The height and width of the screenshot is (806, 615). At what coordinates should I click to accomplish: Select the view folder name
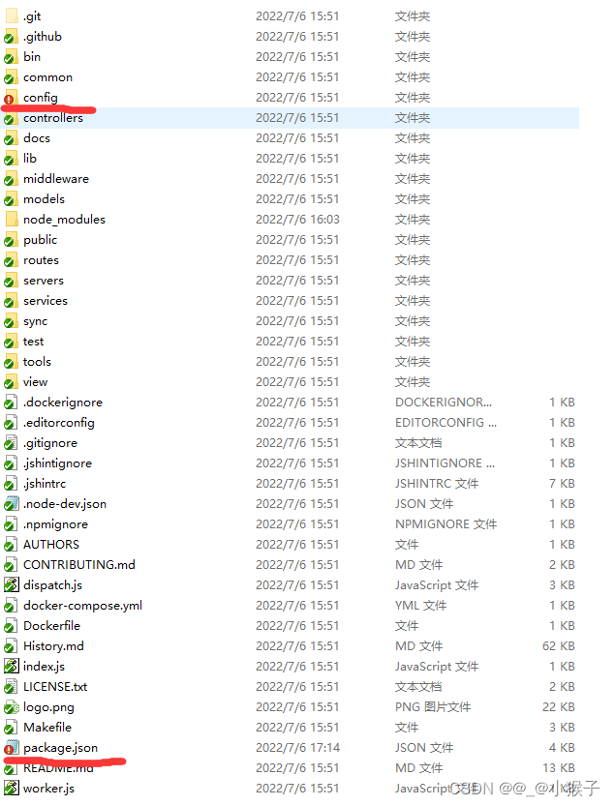tap(36, 382)
